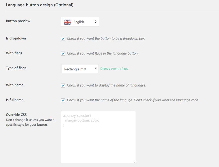The width and height of the screenshot is (219, 167).
Task: Click the resize handle of CSS textarea
Action: [x=134, y=161]
